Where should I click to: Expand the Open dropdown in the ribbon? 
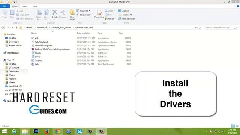[114, 11]
